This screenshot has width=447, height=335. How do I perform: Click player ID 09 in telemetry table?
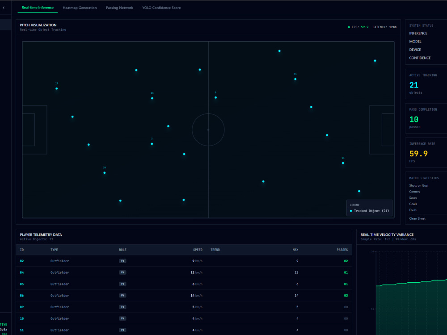click(x=22, y=307)
